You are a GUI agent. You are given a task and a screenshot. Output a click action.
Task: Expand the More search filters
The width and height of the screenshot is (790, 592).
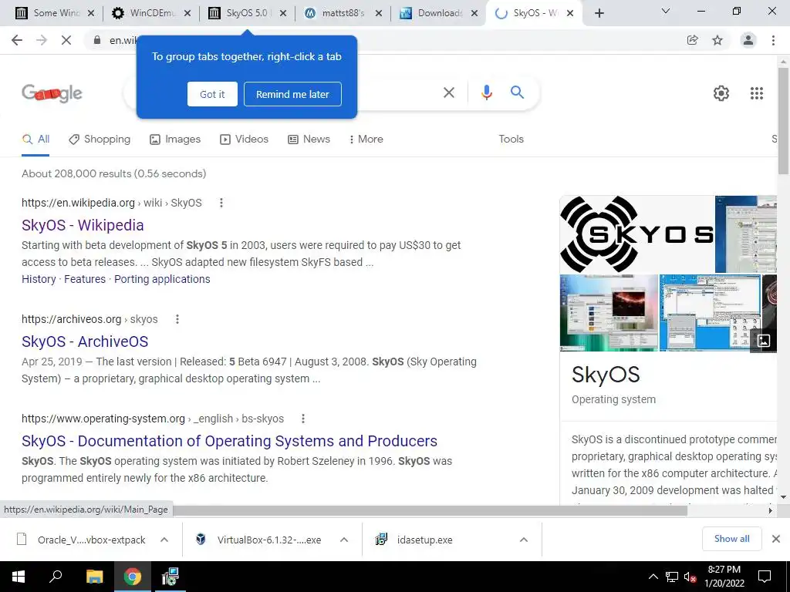click(x=366, y=139)
